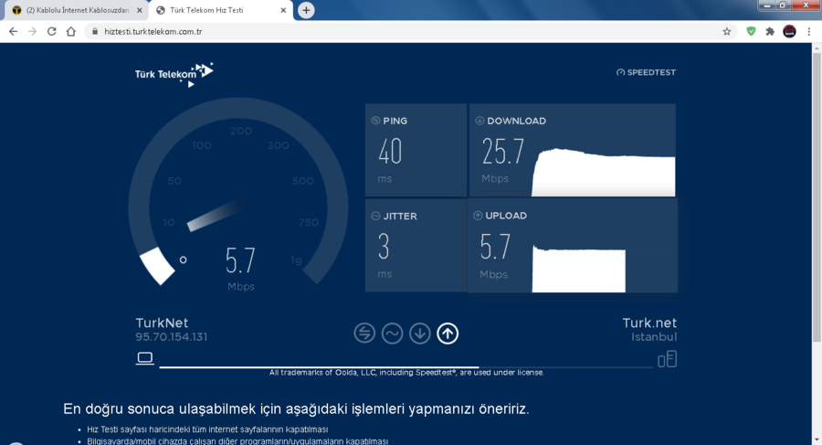View the site padlock security info

95,31
